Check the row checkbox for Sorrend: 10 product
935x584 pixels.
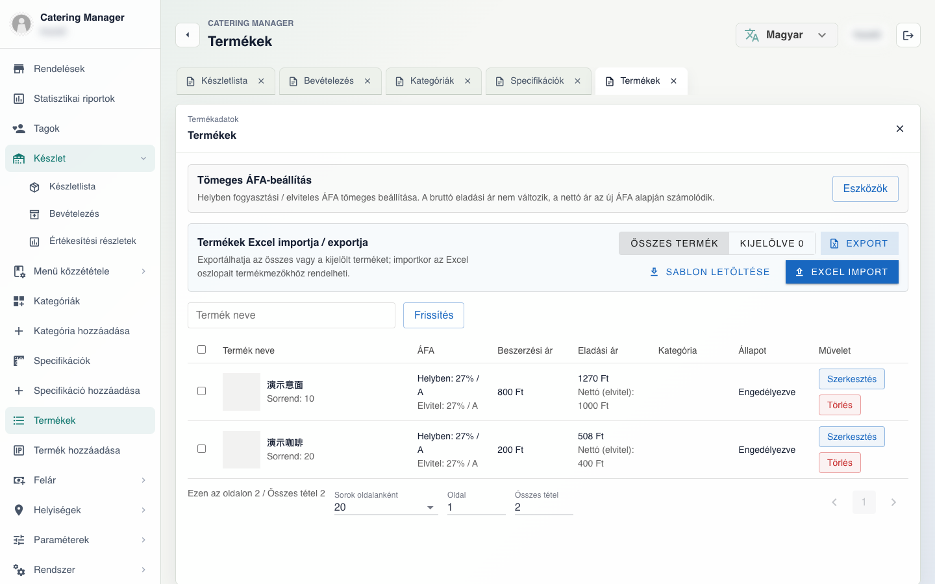point(201,391)
